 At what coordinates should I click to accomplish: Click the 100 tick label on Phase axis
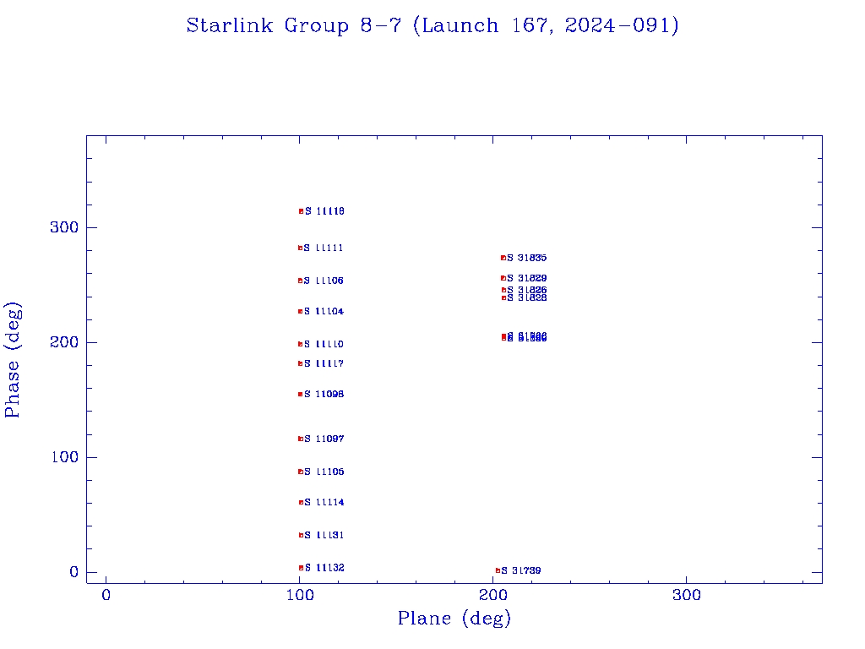64,457
